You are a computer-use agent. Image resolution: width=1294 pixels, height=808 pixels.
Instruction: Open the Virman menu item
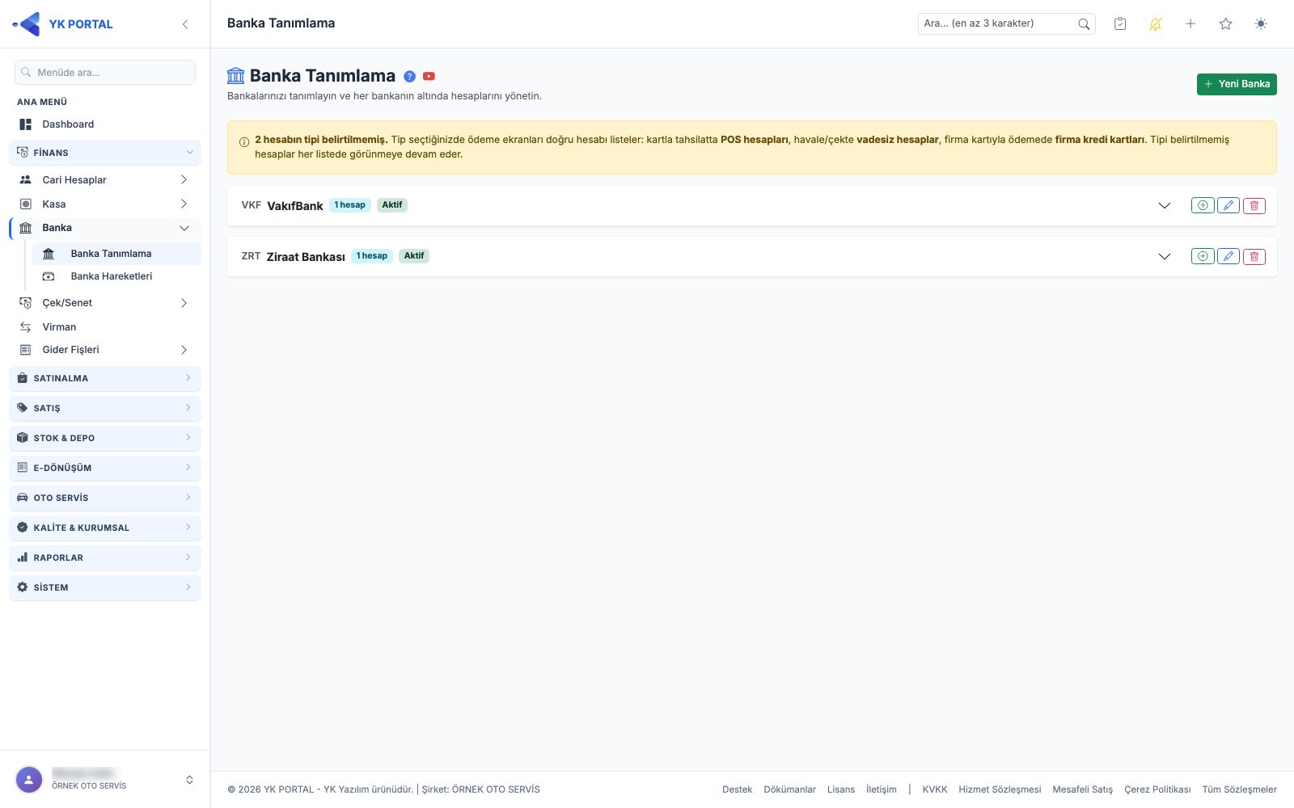click(x=105, y=327)
